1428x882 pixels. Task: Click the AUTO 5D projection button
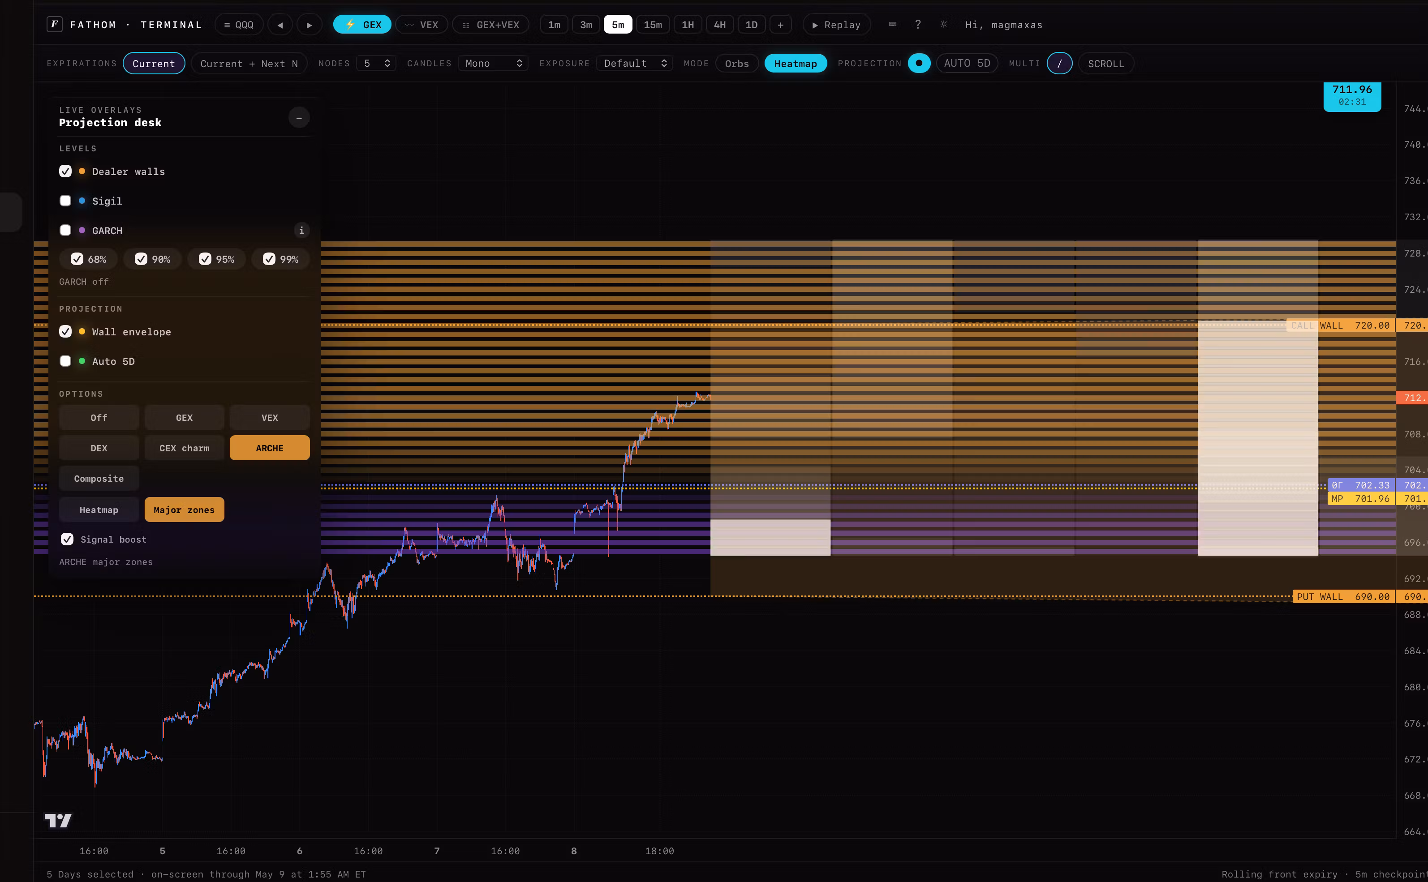[967, 63]
